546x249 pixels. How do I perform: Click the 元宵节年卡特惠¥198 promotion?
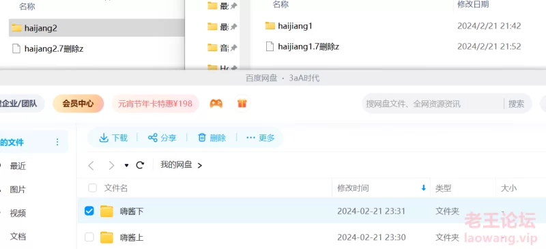coord(156,104)
